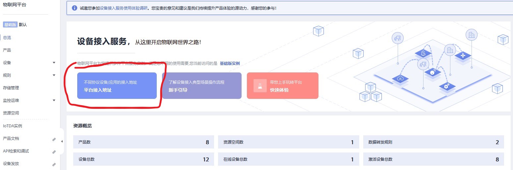Viewport: 513px width, 170px height.
Task: Click link icon beside API检索和调试
Action: coord(54,152)
